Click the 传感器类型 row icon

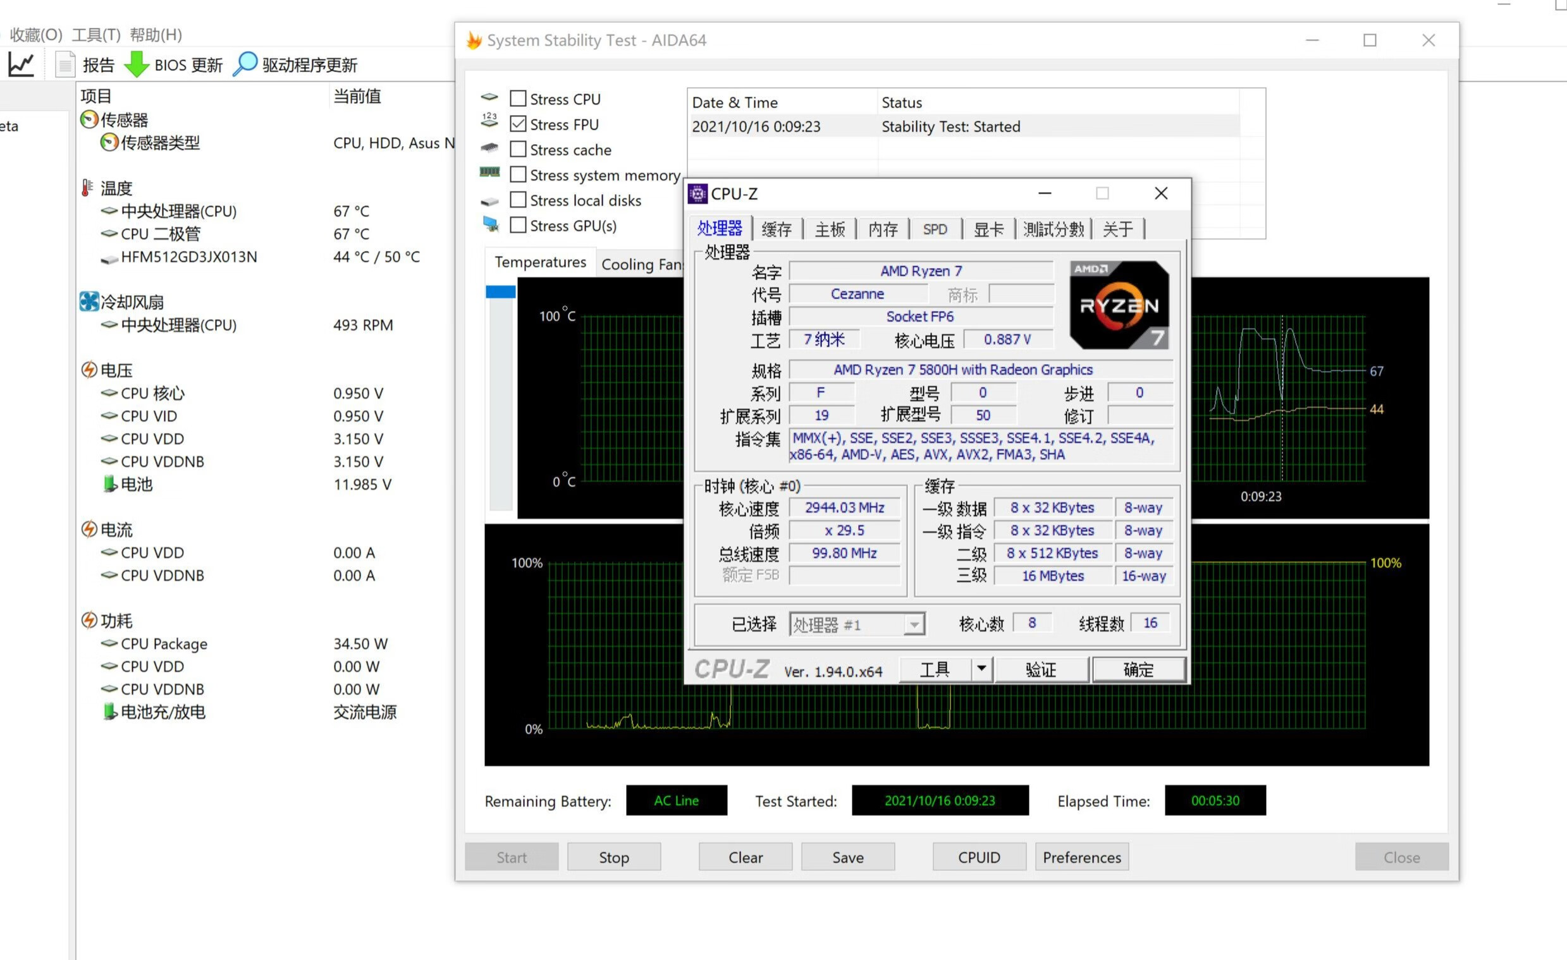[109, 142]
